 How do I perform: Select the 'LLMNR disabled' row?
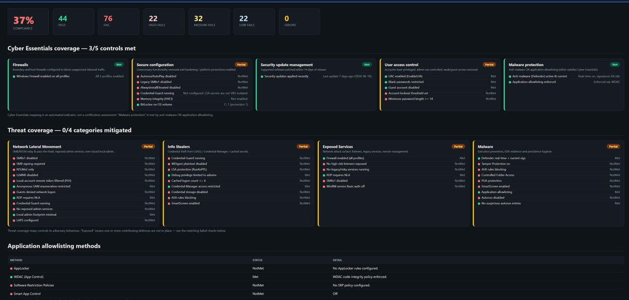84,175
